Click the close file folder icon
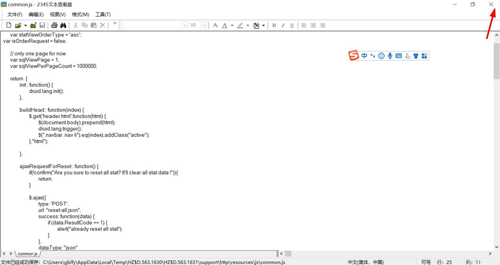This screenshot has width=500, height=265. coord(33,25)
